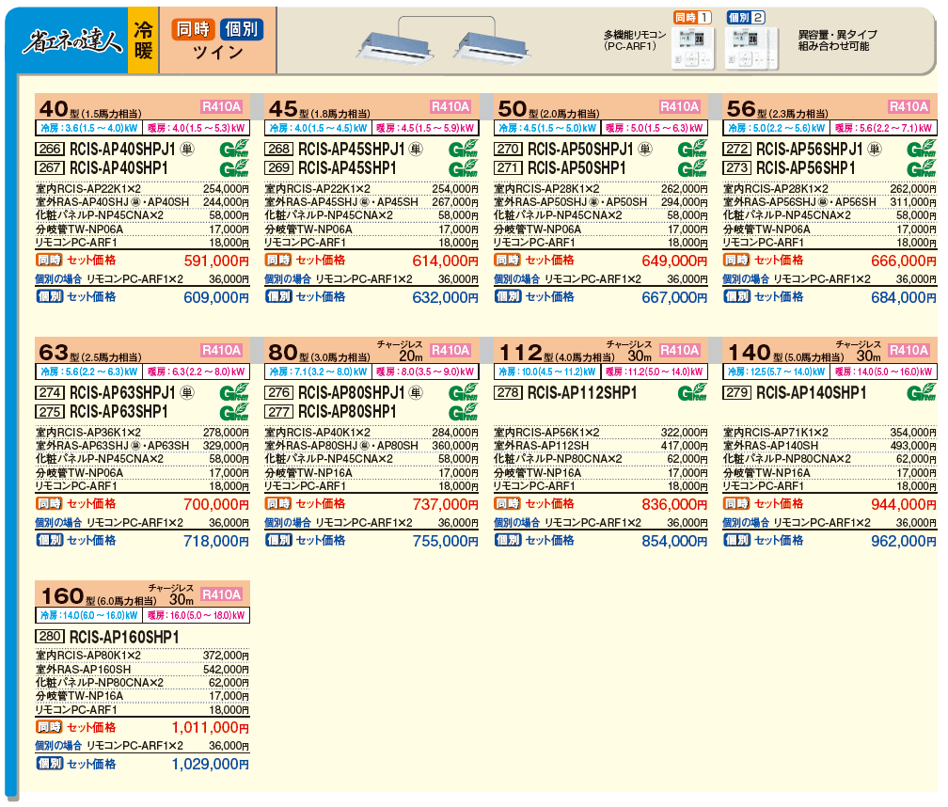This screenshot has width=948, height=807.
Task: Select item number 280
Action: point(50,637)
